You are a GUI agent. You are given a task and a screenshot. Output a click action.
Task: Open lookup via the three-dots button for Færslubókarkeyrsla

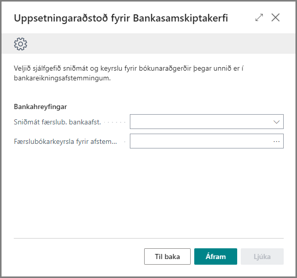tap(277, 141)
